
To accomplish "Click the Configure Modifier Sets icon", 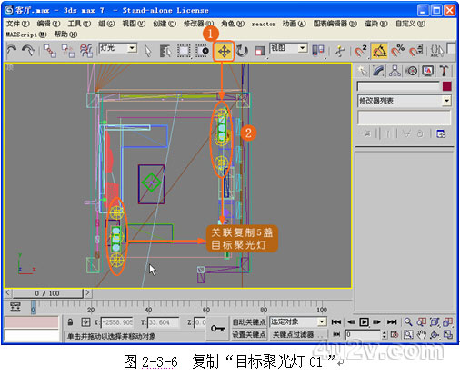I will coord(441,133).
